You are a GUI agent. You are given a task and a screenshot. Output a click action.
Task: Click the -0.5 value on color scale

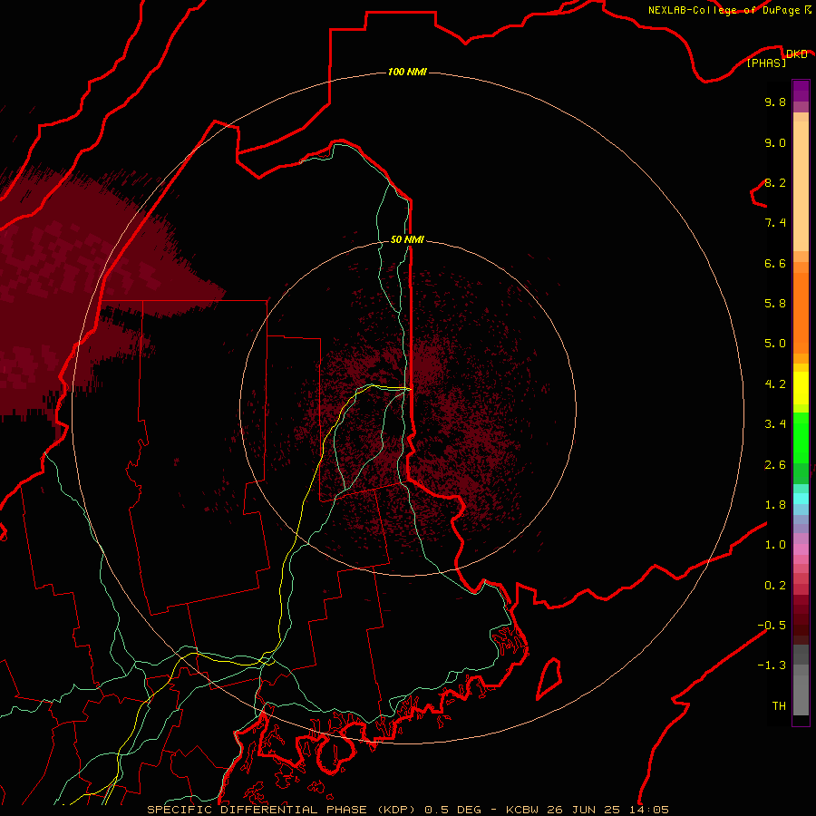[x=772, y=625]
